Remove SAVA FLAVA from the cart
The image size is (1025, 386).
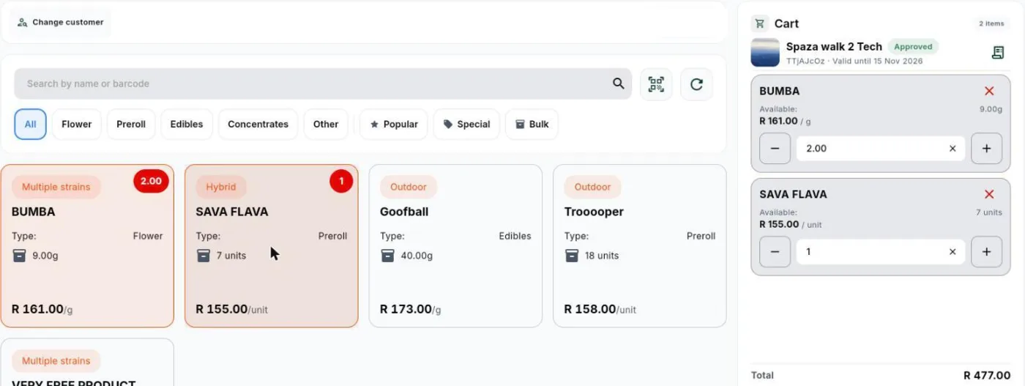pos(989,195)
